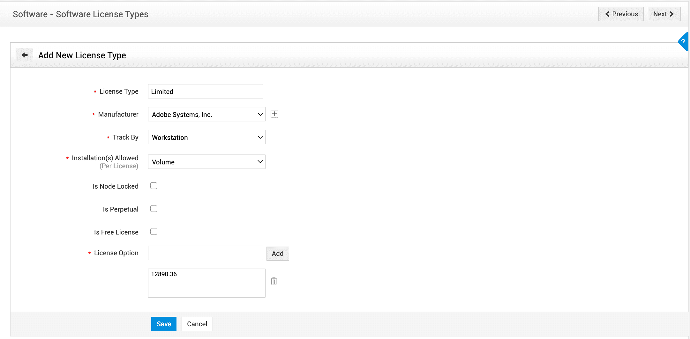Open the blue help question mark icon
Screen dimensions: 690x339
683,42
